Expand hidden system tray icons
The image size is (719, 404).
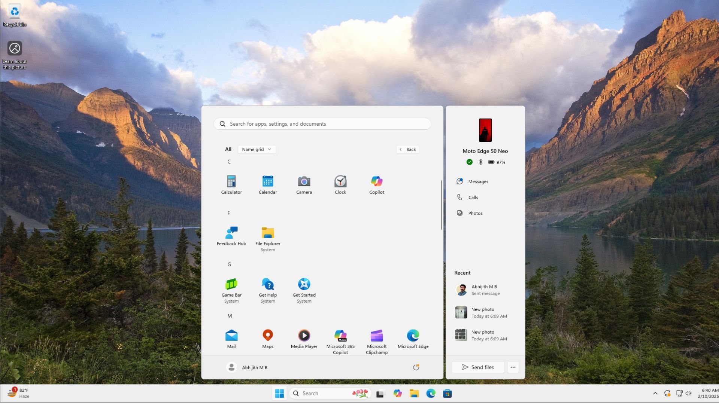(x=655, y=393)
